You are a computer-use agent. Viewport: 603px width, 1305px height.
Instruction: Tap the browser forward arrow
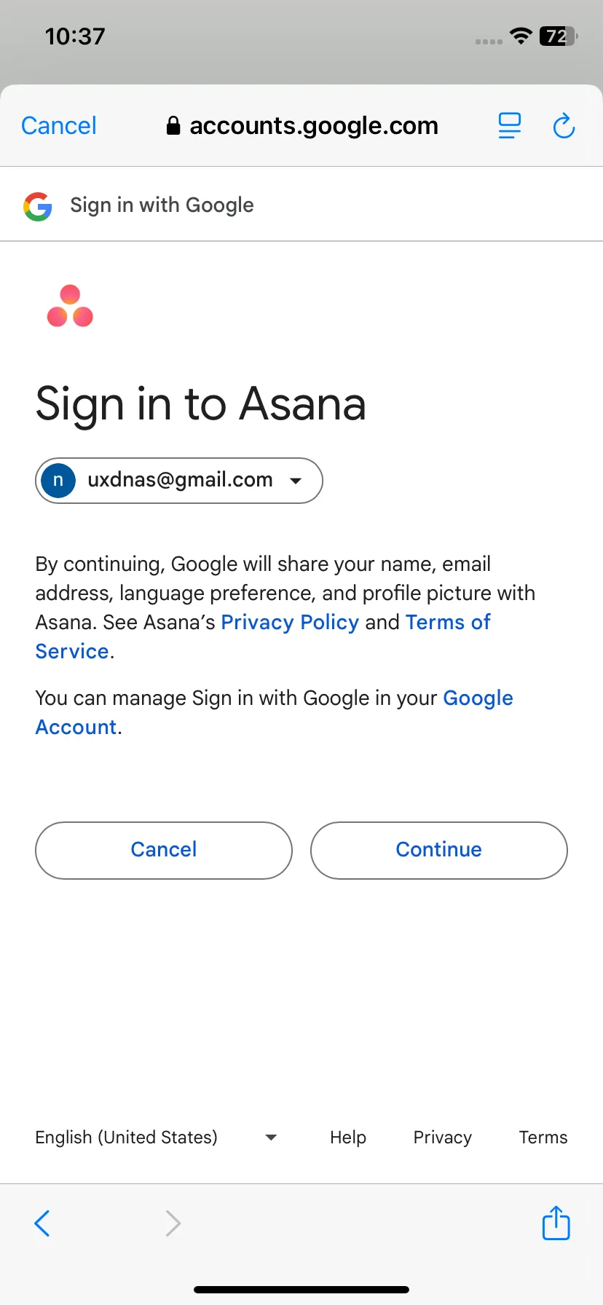[x=173, y=1223]
